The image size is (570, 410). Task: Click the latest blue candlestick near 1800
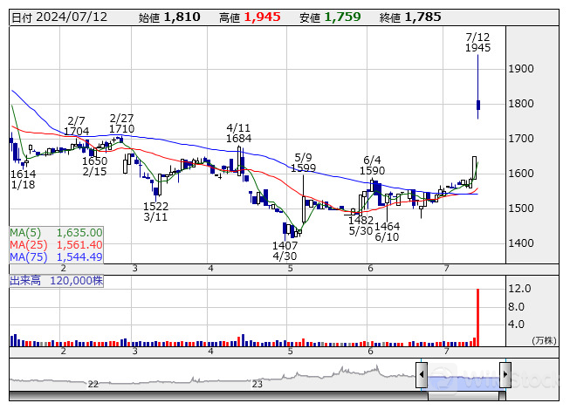tap(478, 108)
